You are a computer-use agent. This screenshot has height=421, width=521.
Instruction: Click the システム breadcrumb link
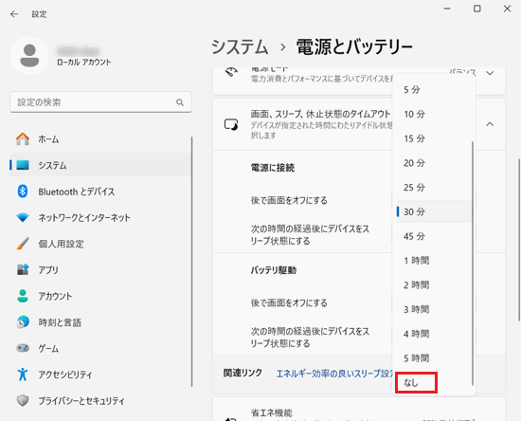240,46
